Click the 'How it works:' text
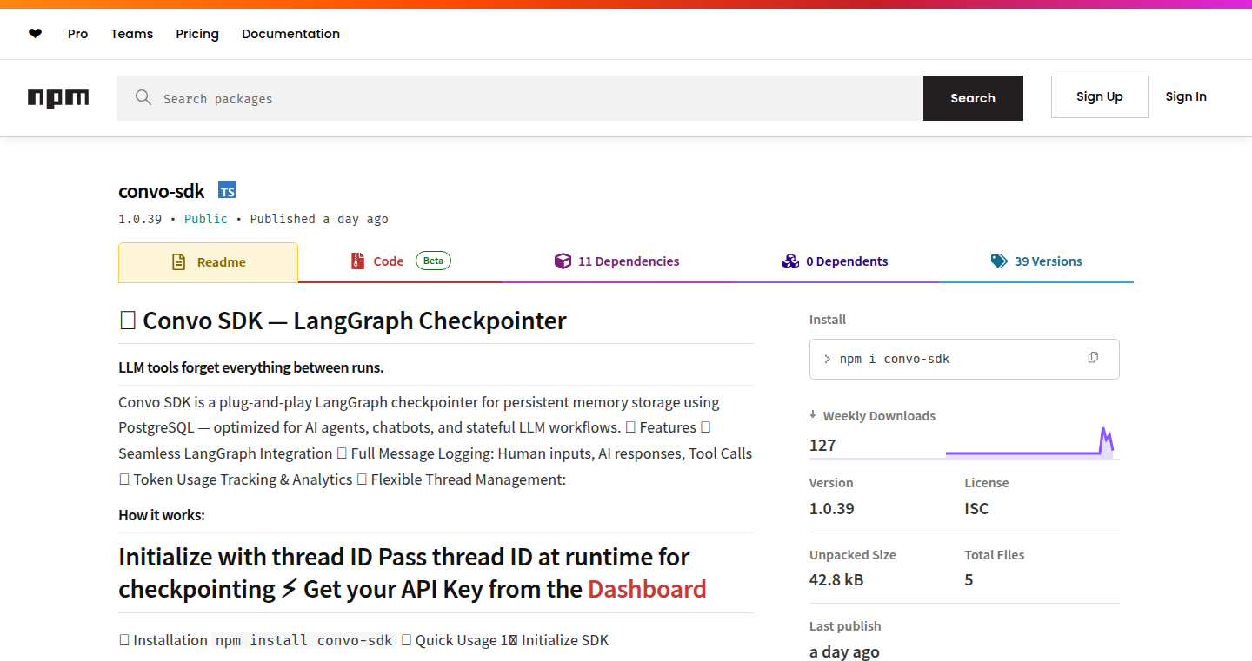 [x=162, y=515]
